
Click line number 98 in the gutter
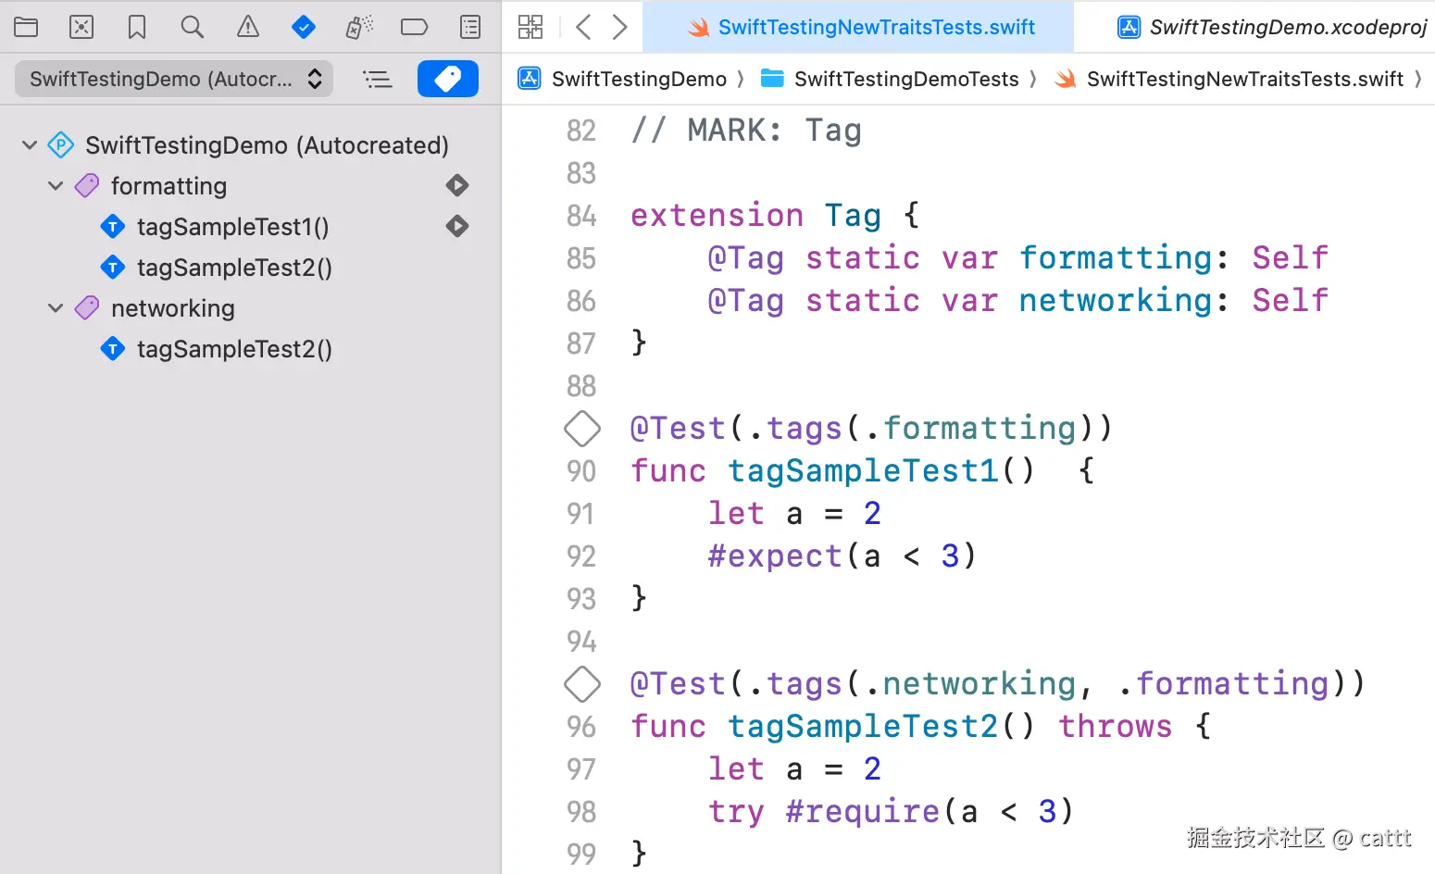pos(581,812)
